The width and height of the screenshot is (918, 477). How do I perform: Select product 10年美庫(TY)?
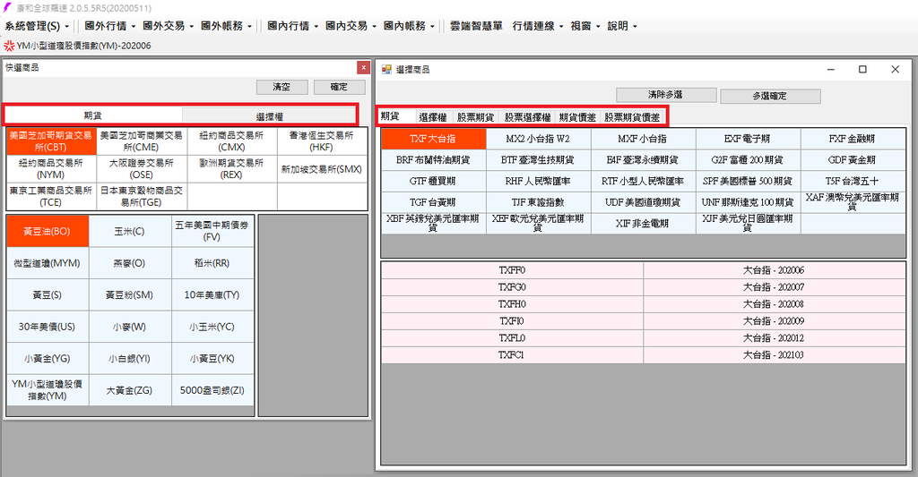(x=212, y=294)
